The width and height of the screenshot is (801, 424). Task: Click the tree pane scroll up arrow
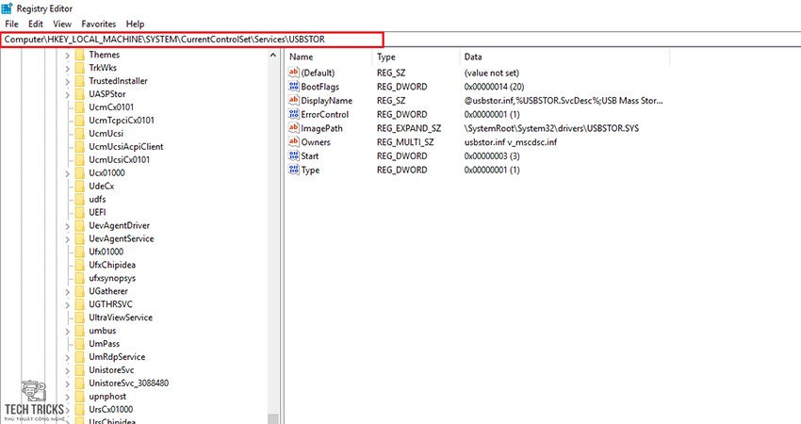[272, 56]
